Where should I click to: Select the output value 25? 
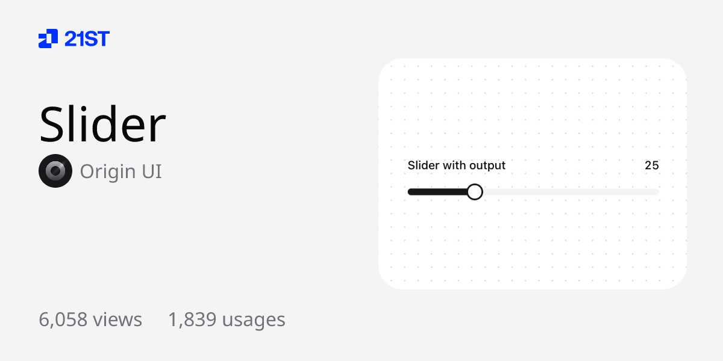(652, 165)
